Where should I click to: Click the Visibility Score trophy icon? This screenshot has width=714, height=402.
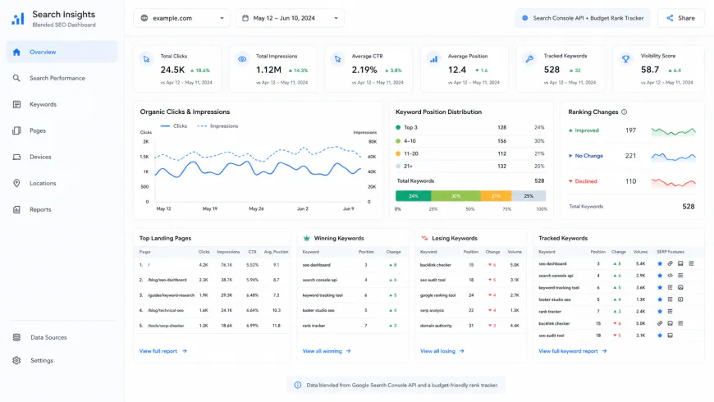[x=626, y=59]
